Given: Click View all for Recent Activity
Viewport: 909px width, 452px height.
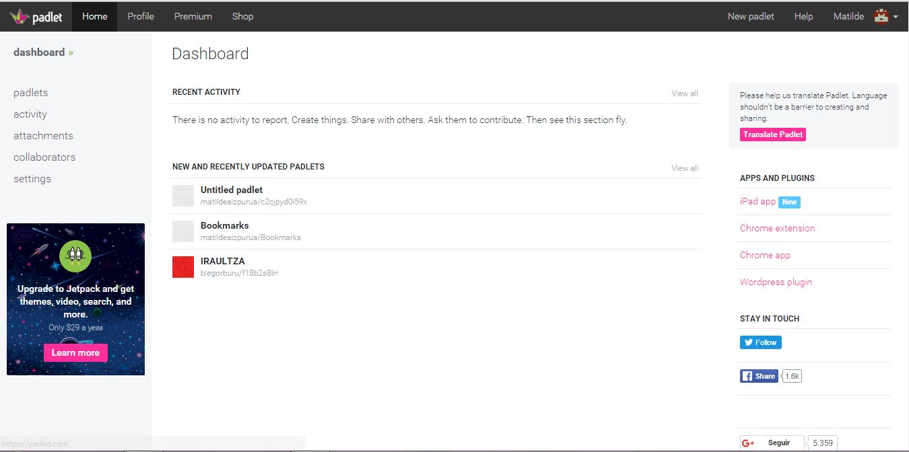Looking at the screenshot, I should point(685,93).
